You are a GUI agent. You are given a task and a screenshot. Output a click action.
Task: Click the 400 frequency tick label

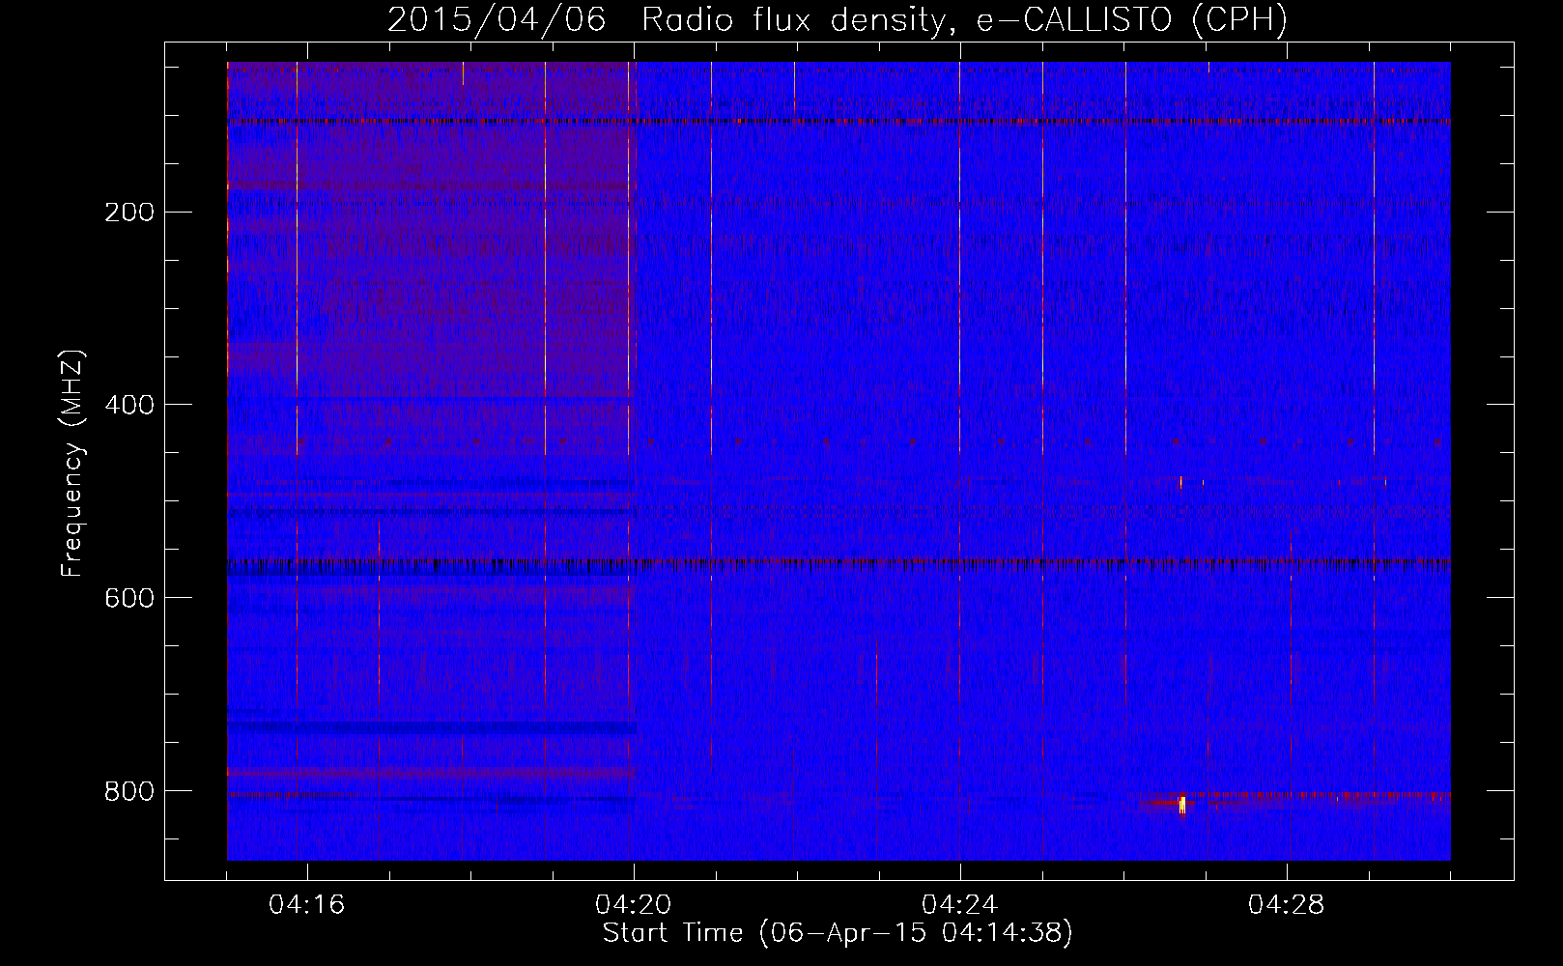tap(129, 406)
